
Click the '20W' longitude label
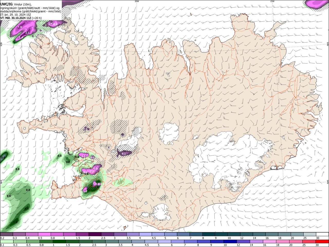pyautogui.click(x=137, y=1)
